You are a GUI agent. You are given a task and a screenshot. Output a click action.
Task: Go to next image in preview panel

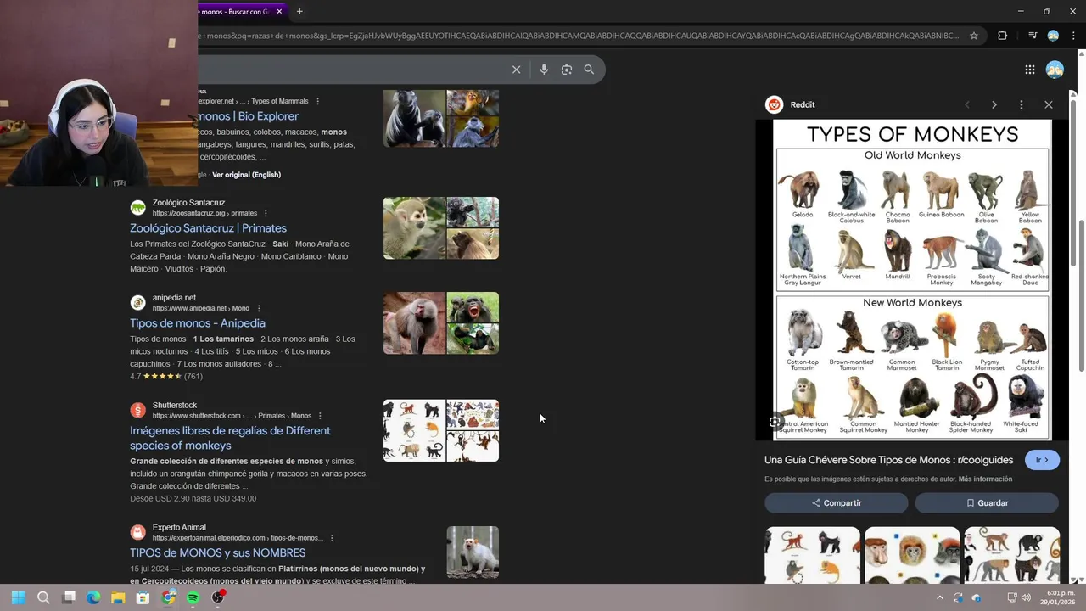tap(994, 104)
